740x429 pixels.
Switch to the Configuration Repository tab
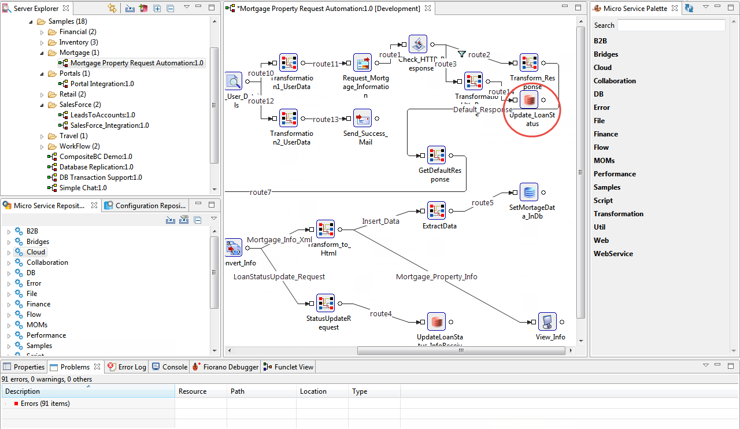(145, 205)
